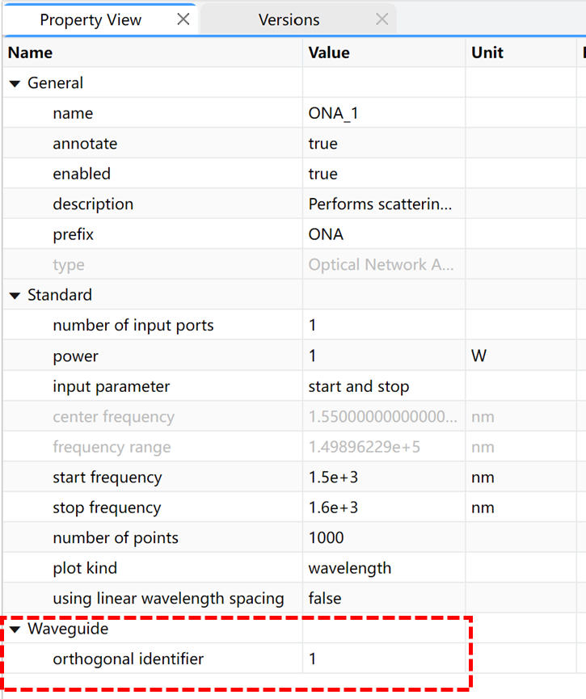Select the orthogonal identifier label
Image resolution: width=586 pixels, height=699 pixels.
(x=129, y=659)
